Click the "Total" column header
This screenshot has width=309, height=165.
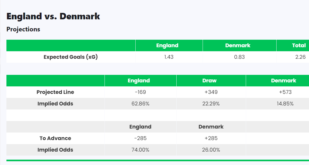click(x=299, y=45)
